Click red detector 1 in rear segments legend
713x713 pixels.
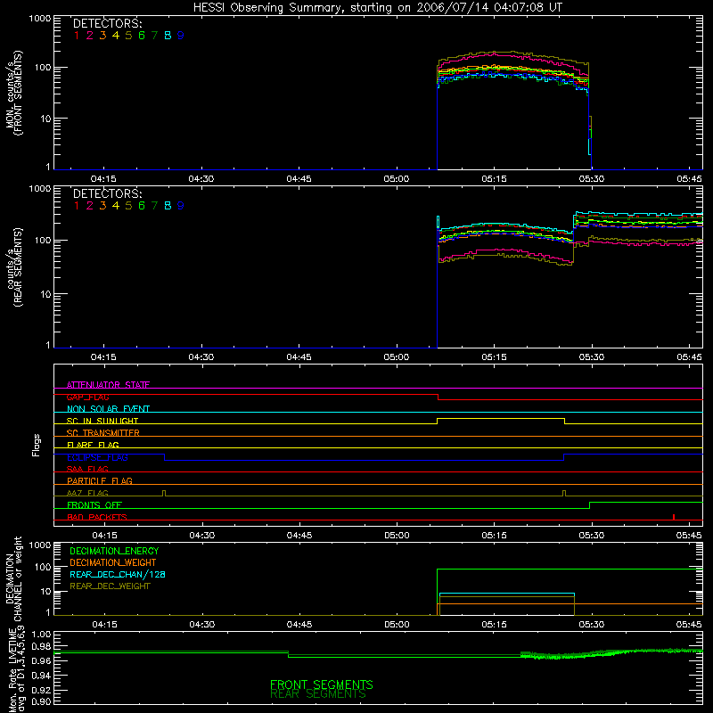tap(77, 206)
